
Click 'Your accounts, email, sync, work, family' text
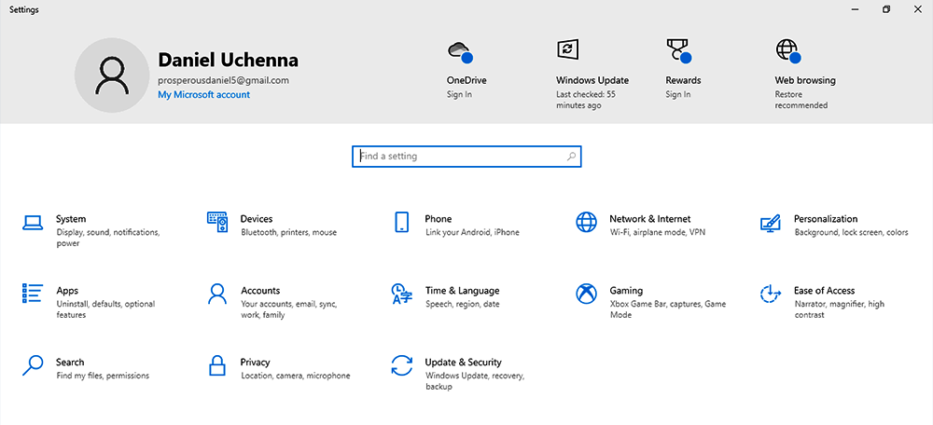(x=289, y=309)
